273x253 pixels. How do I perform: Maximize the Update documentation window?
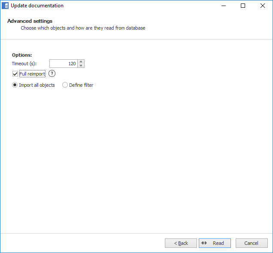(x=243, y=6)
